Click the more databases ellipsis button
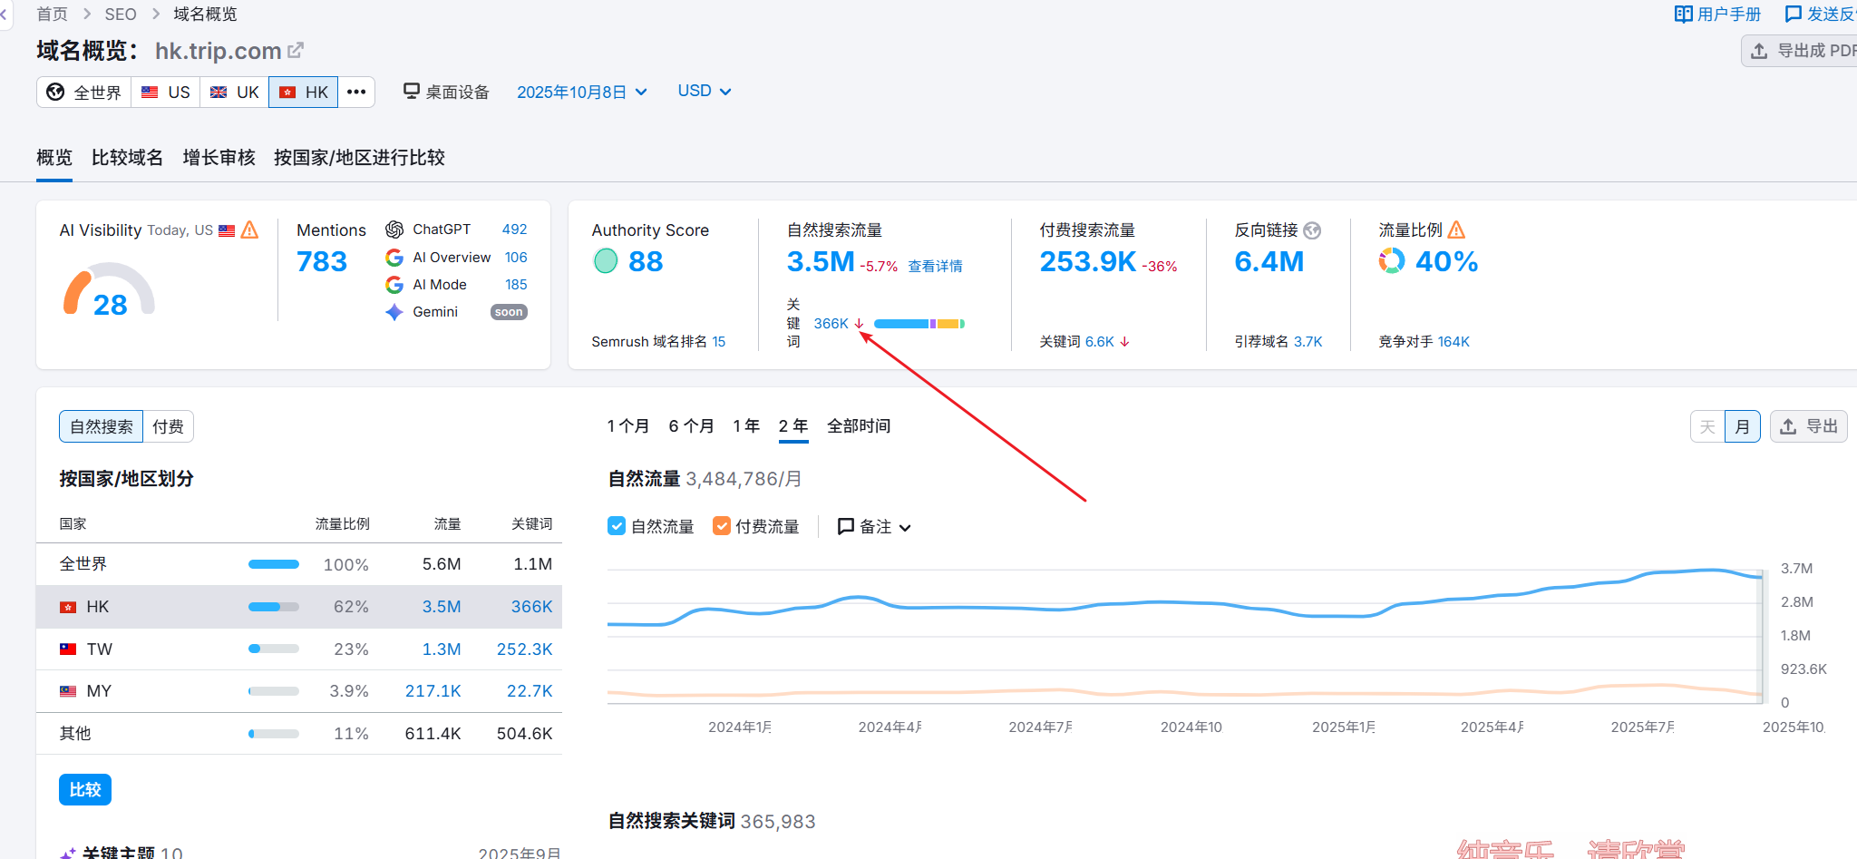The width and height of the screenshot is (1857, 859). [x=356, y=92]
